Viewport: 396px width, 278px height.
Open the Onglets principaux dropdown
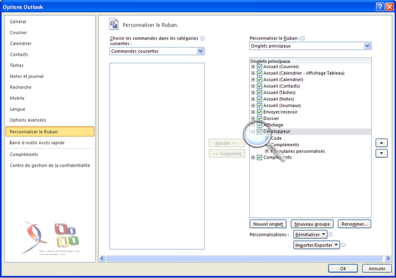click(367, 46)
